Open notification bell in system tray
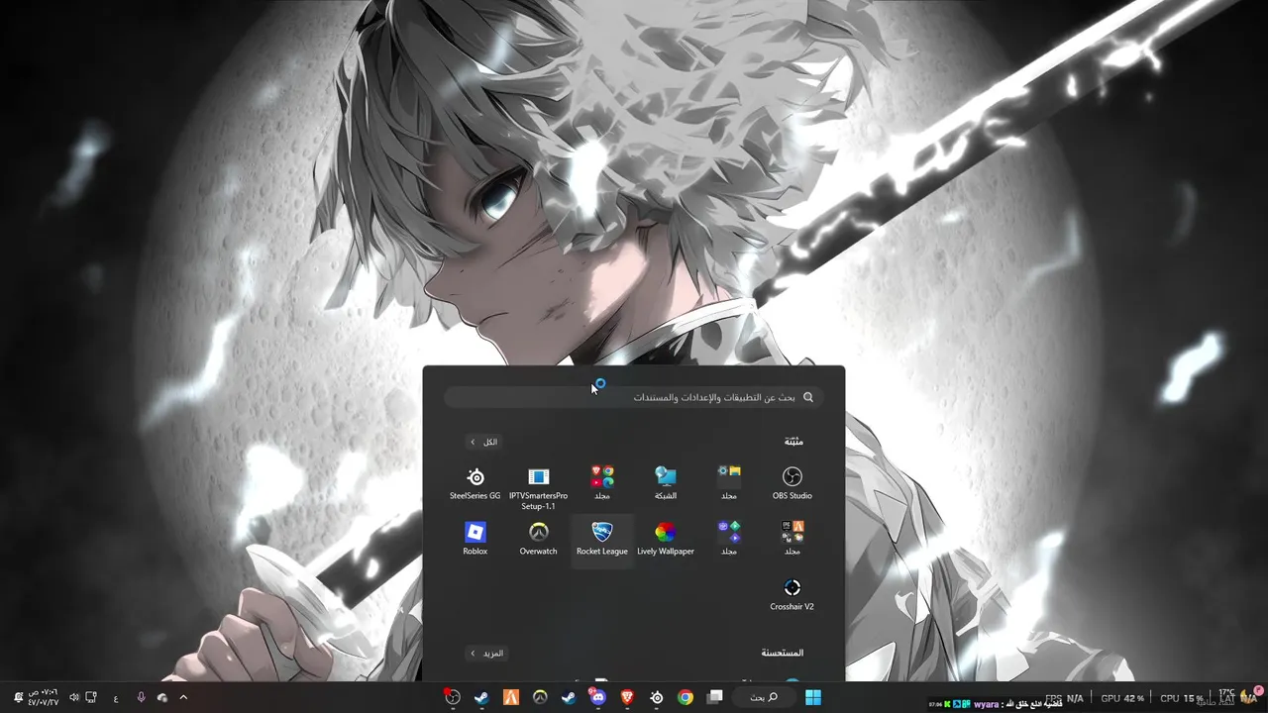 point(18,697)
